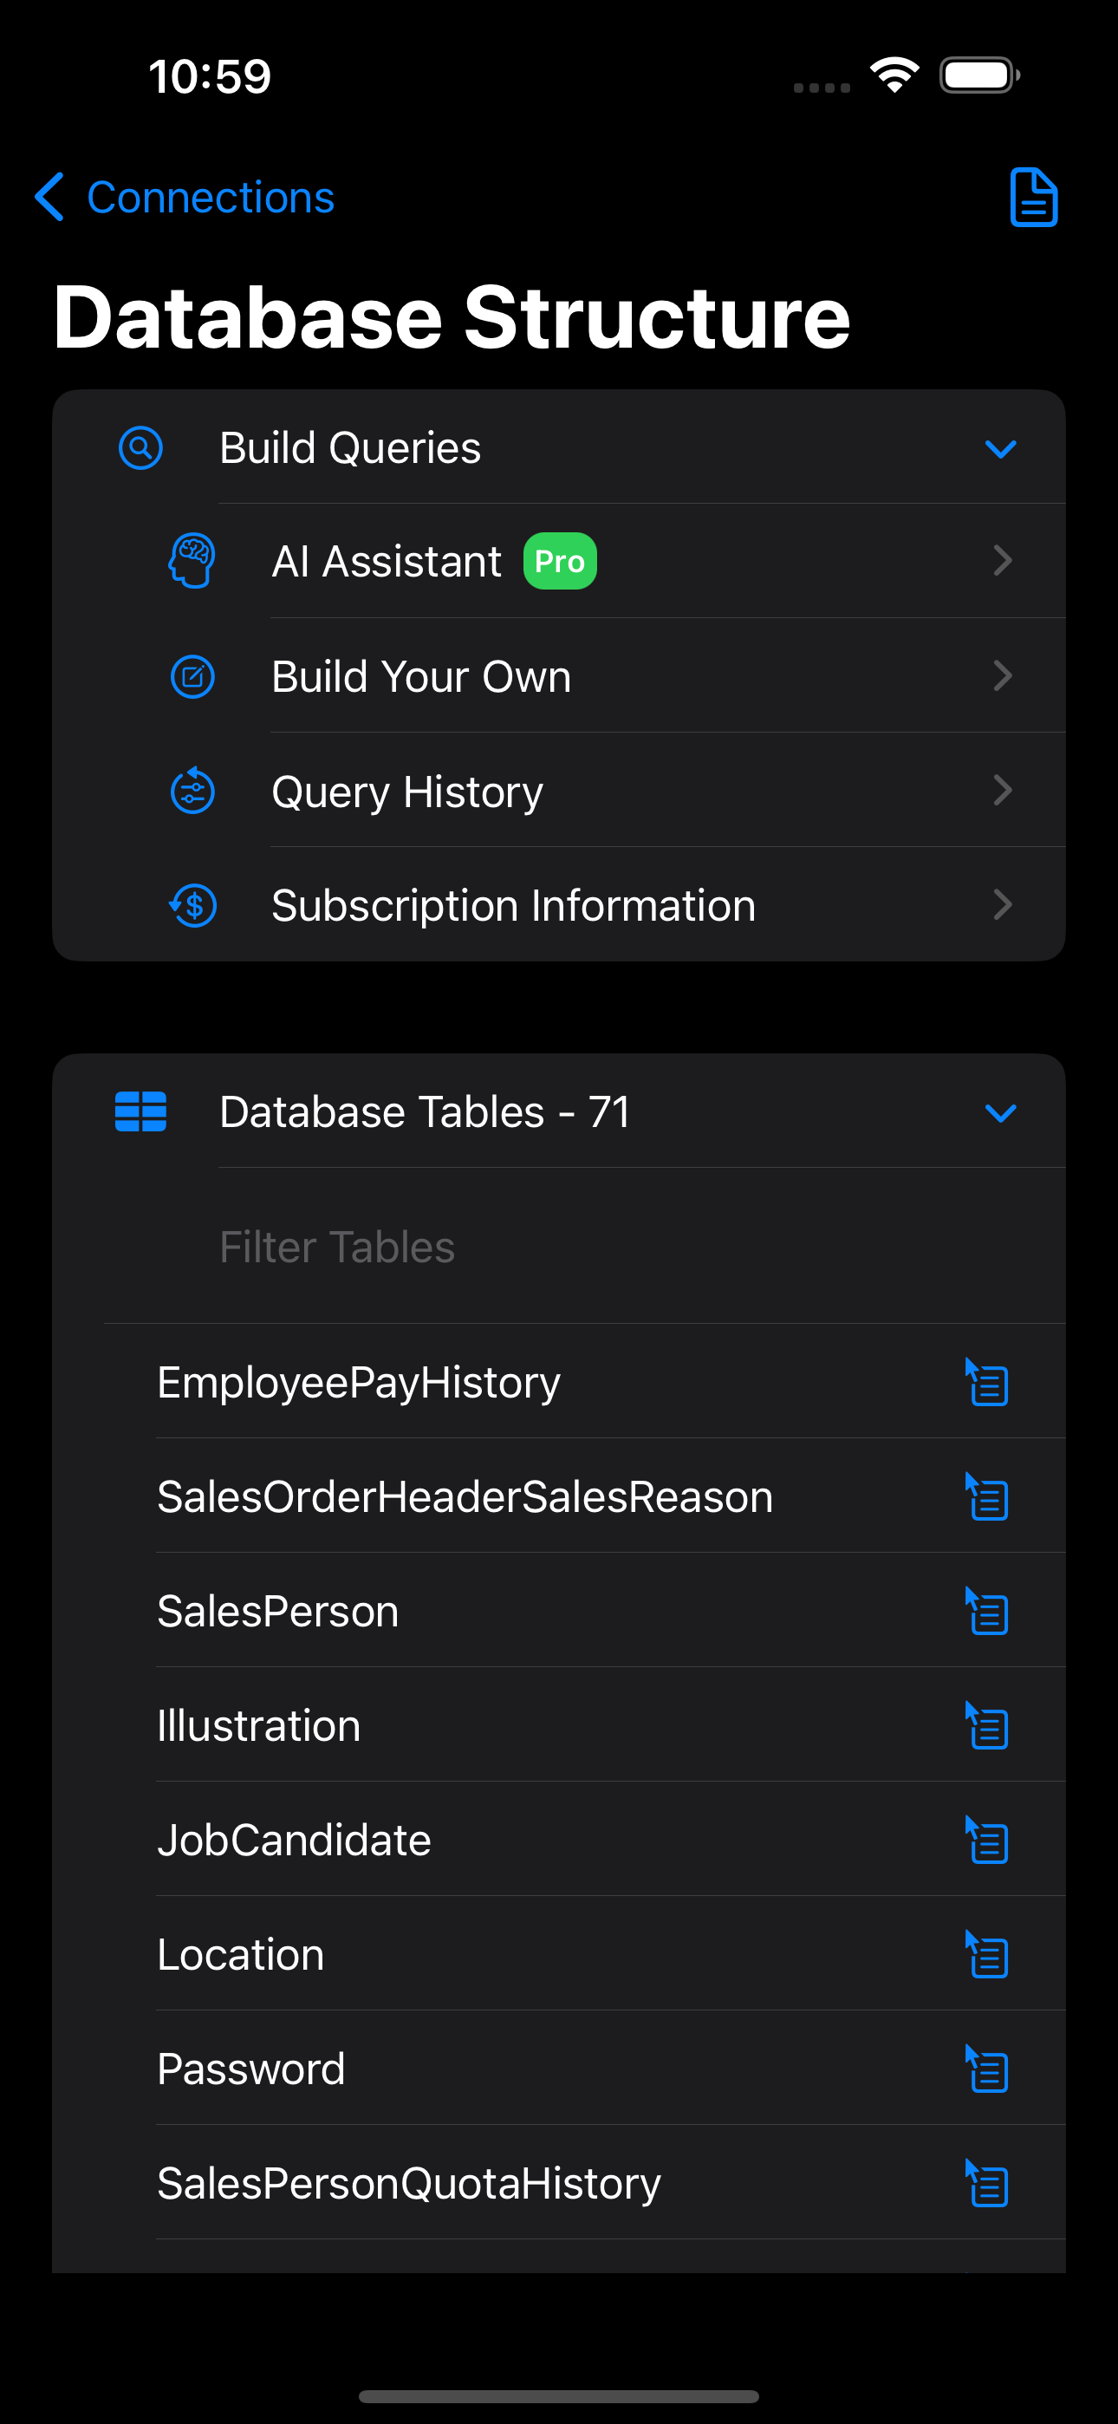Open the SalesOrderHeaderSalesReason table
This screenshot has width=1118, height=2424.
coord(465,1496)
